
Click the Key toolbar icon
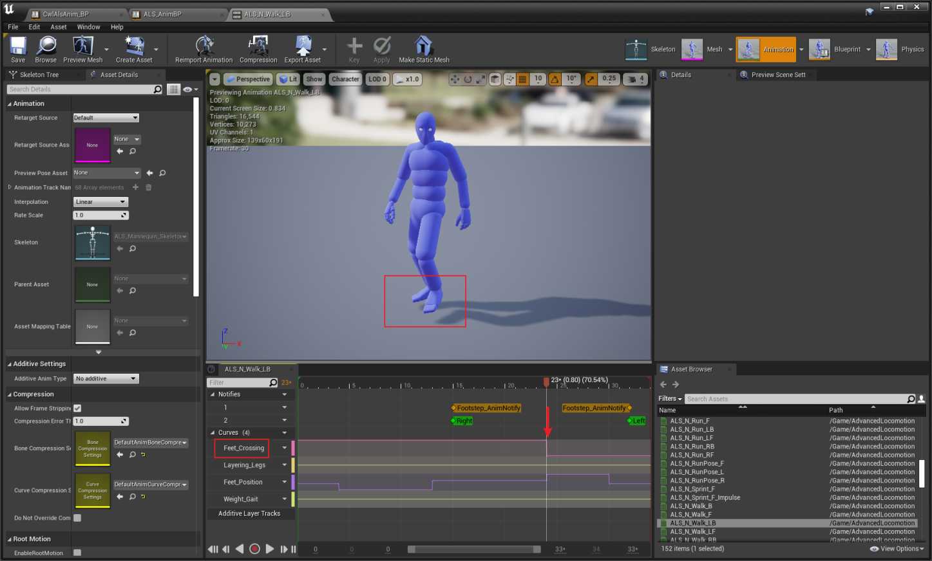pyautogui.click(x=354, y=50)
